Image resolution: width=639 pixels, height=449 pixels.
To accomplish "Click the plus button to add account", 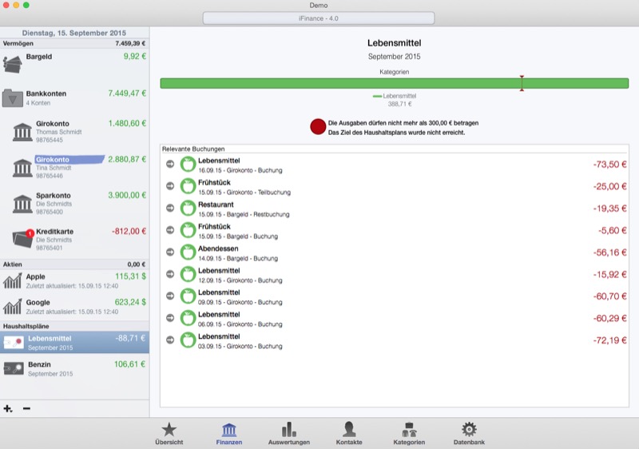I will (8, 408).
